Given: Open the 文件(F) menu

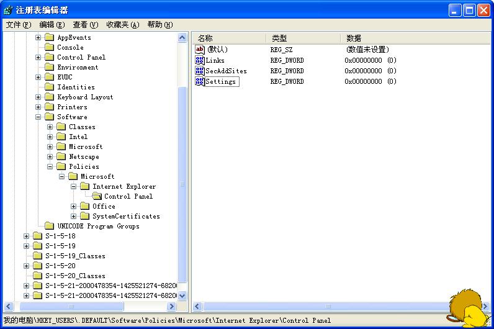Looking at the screenshot, I should pos(19,25).
